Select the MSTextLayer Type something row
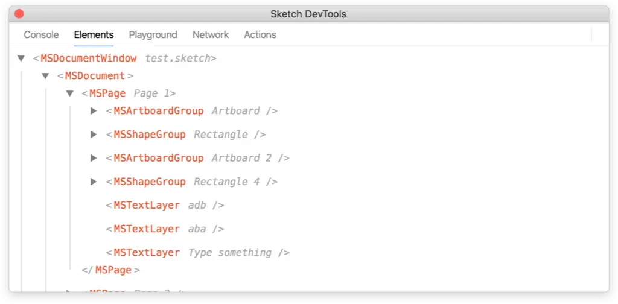 [198, 253]
